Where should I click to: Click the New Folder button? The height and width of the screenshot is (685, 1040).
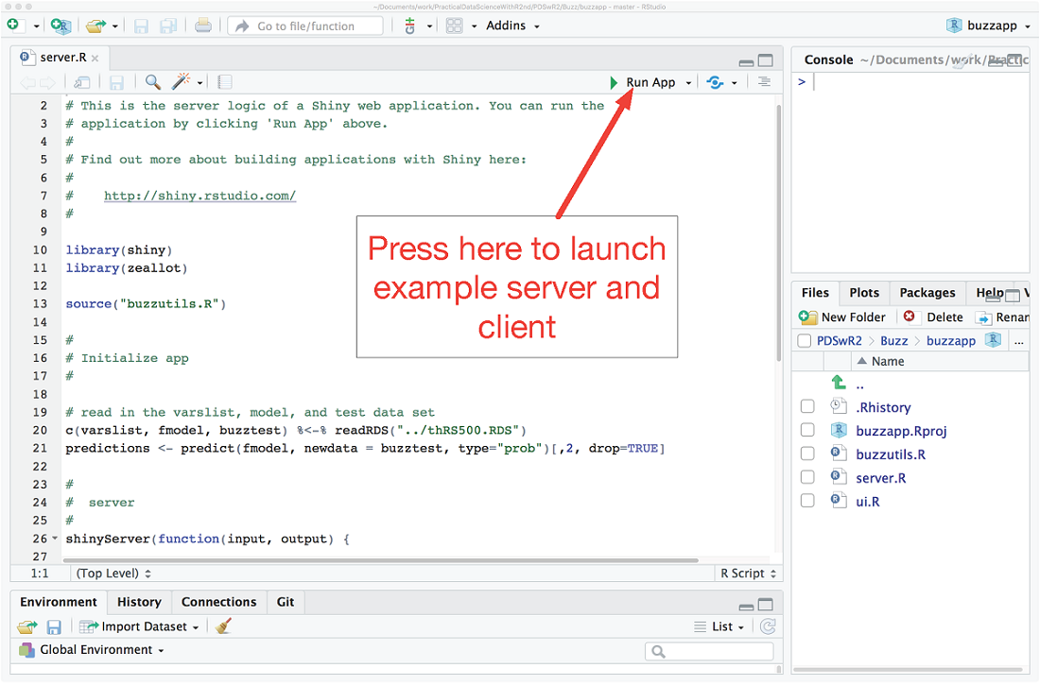click(x=842, y=317)
